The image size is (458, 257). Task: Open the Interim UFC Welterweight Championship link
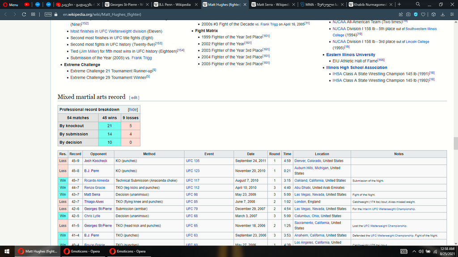click(x=389, y=209)
